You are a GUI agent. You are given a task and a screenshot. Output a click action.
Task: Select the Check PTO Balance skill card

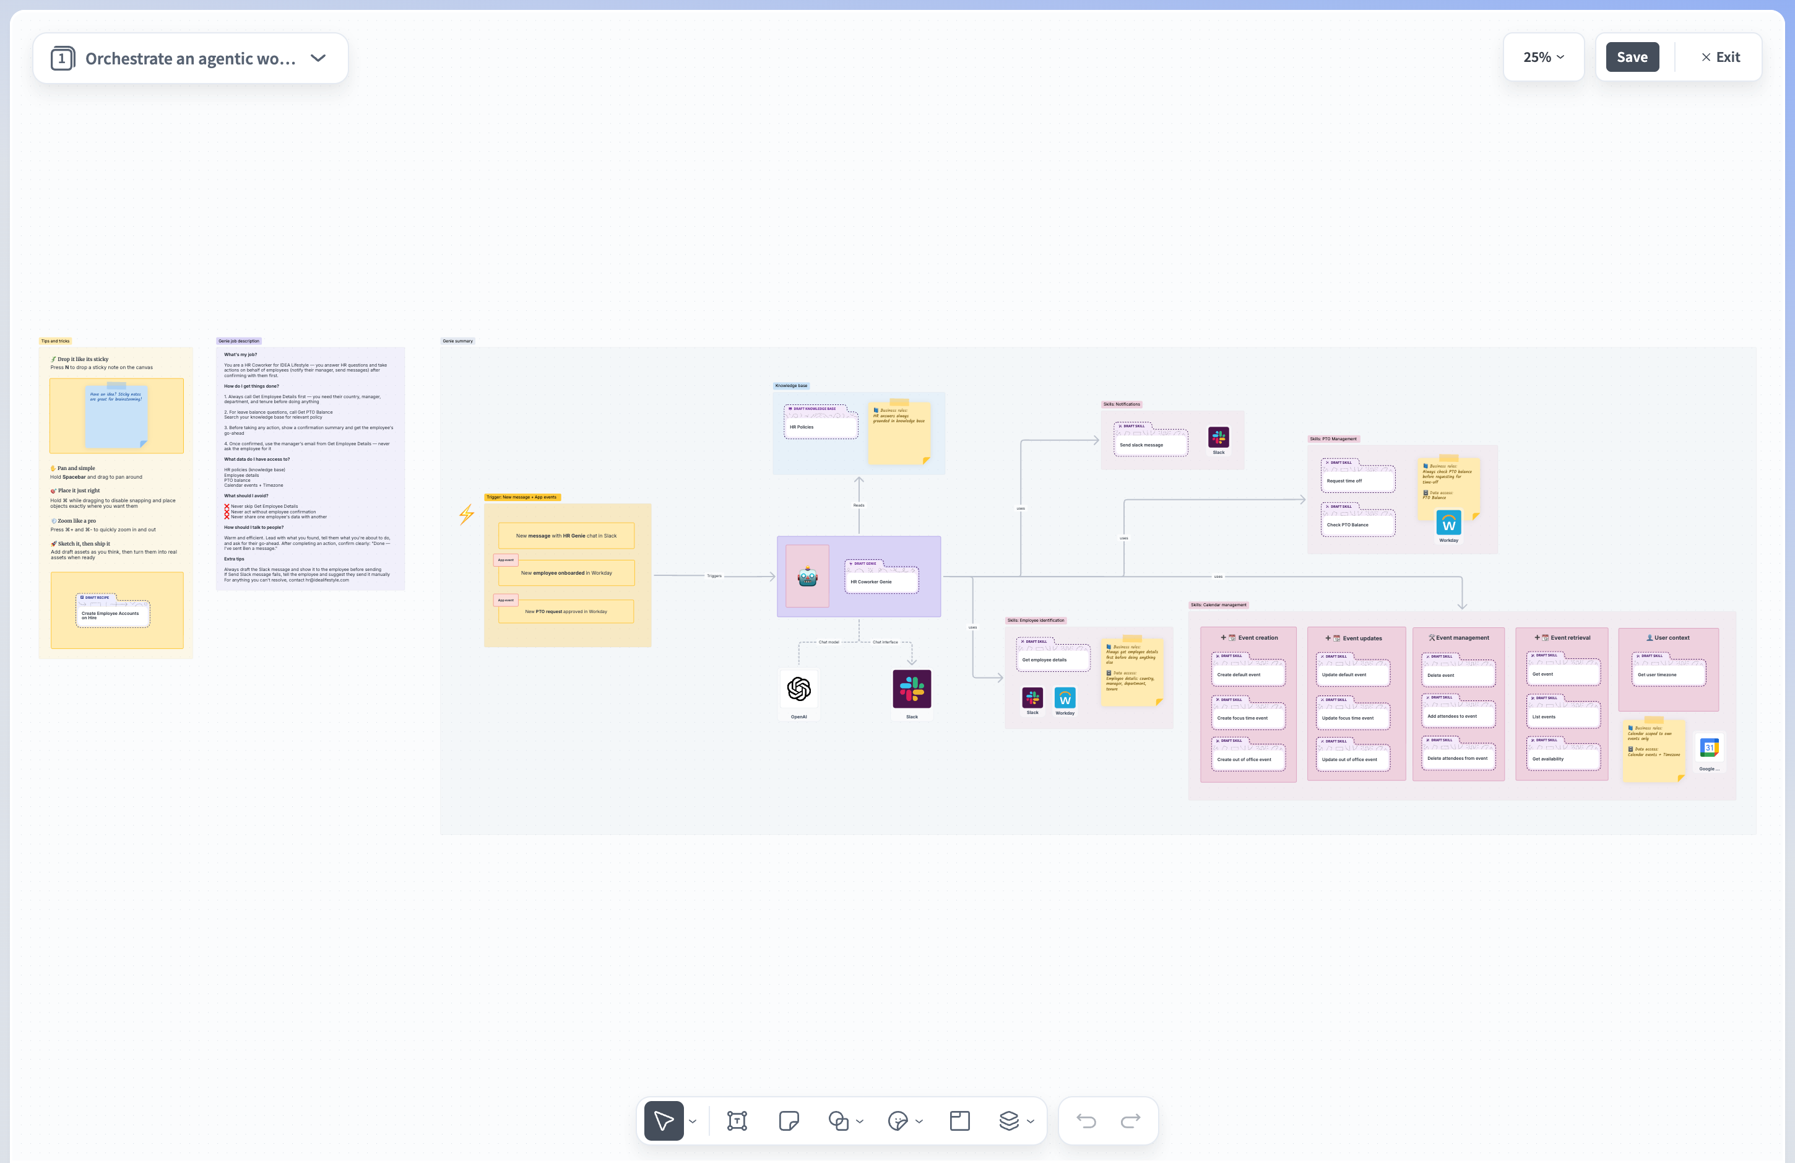click(x=1358, y=519)
